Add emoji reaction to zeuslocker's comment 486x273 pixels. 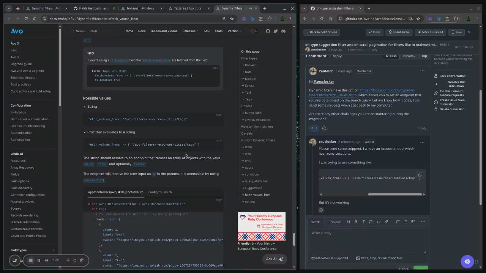pos(321,210)
